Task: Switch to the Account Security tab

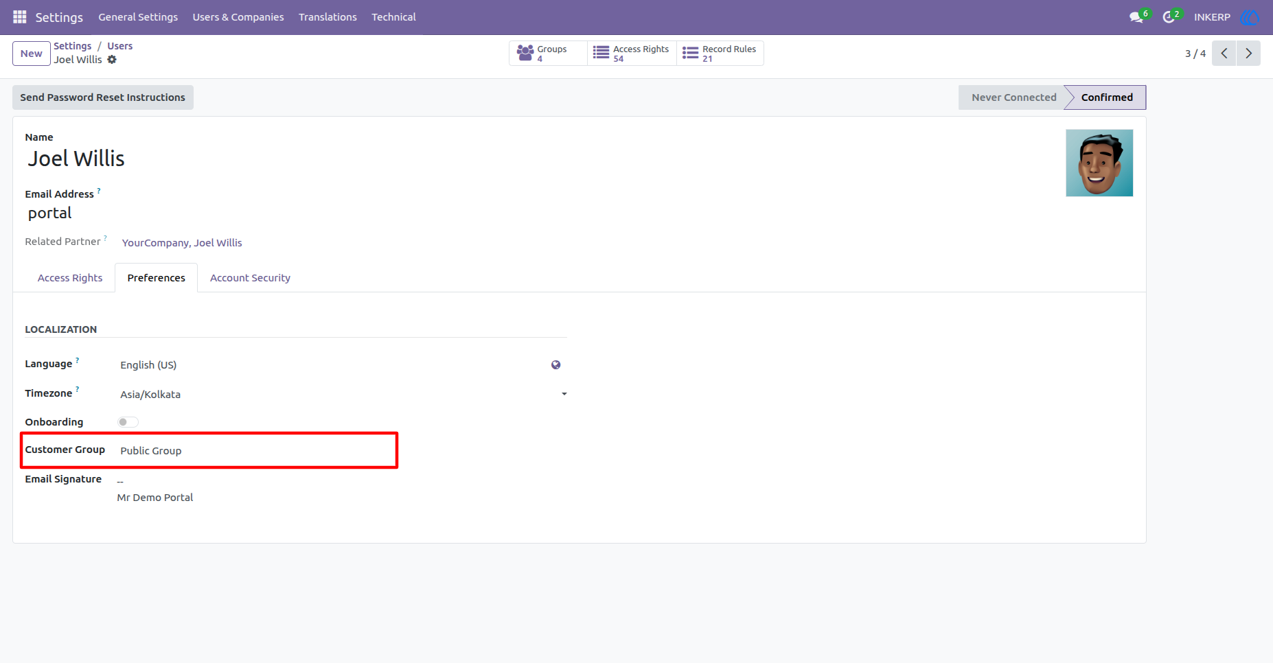Action: point(250,278)
